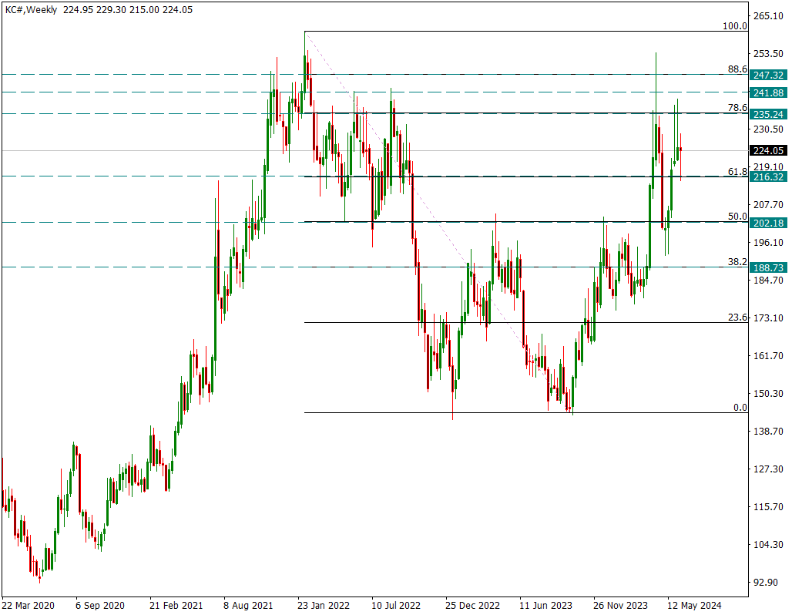The image size is (792, 615).
Task: Click the 216.32 price level tag
Action: tap(768, 176)
